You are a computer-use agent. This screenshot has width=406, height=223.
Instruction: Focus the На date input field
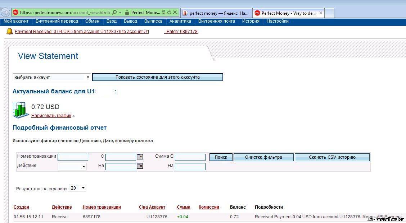[x=121, y=167]
